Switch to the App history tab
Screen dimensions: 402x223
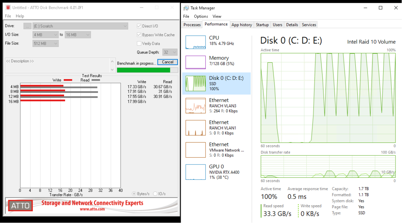(x=242, y=25)
